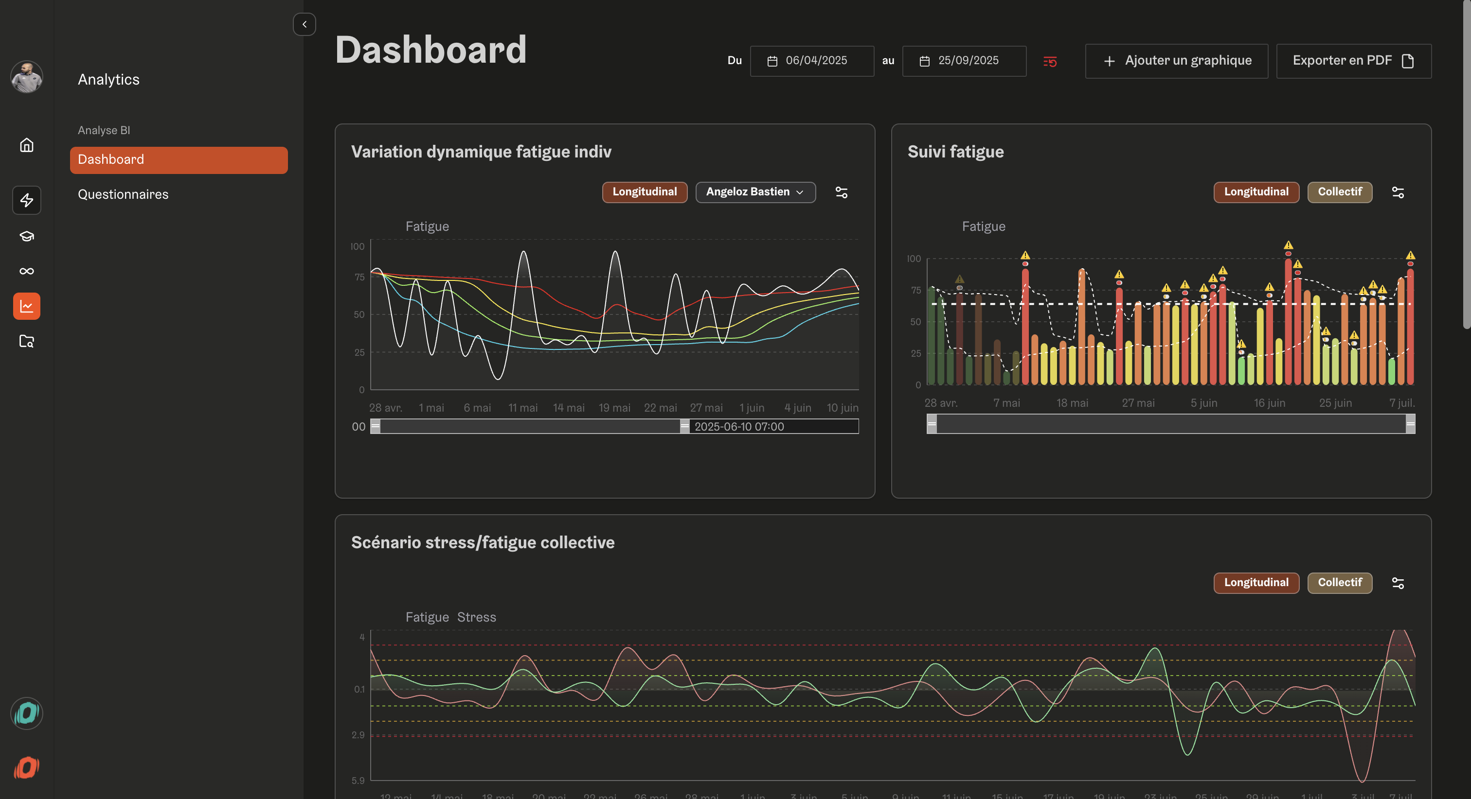The height and width of the screenshot is (799, 1471).
Task: Select the Questionnaires menu item
Action: (x=123, y=194)
